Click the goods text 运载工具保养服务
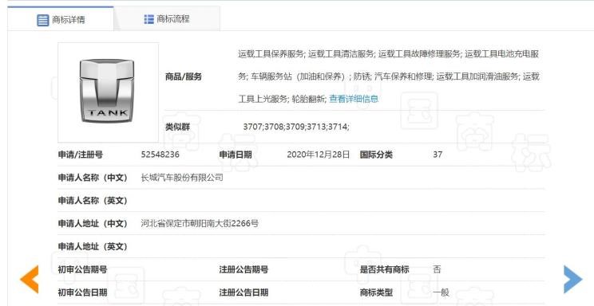 point(271,54)
